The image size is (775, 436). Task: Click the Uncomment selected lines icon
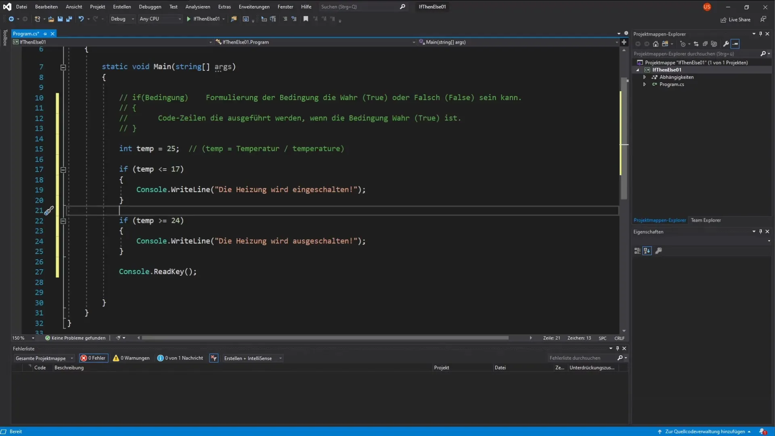point(294,19)
